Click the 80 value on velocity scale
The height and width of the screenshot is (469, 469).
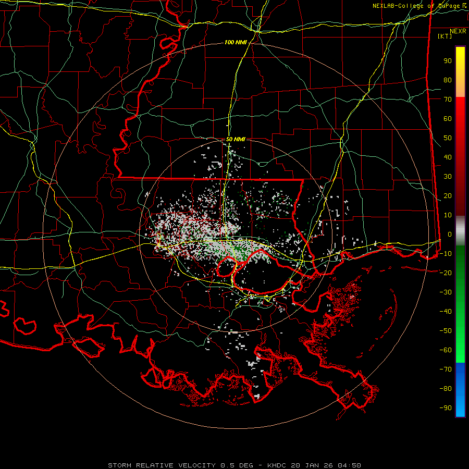click(448, 80)
